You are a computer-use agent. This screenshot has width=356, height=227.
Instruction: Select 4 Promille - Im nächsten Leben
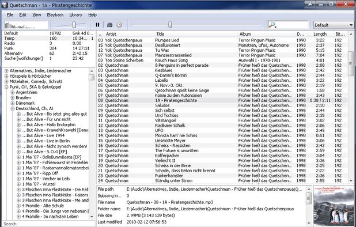coord(50,217)
